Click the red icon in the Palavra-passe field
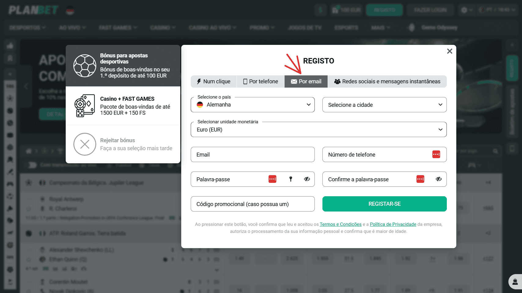The height and width of the screenshot is (293, 522). [272, 179]
